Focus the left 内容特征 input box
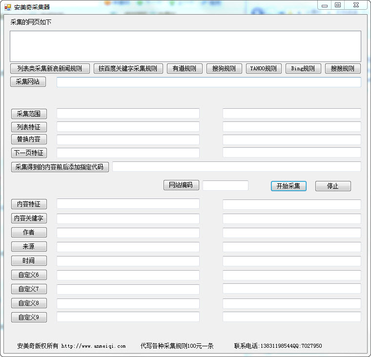This screenshot has height=357, width=371. click(128, 204)
